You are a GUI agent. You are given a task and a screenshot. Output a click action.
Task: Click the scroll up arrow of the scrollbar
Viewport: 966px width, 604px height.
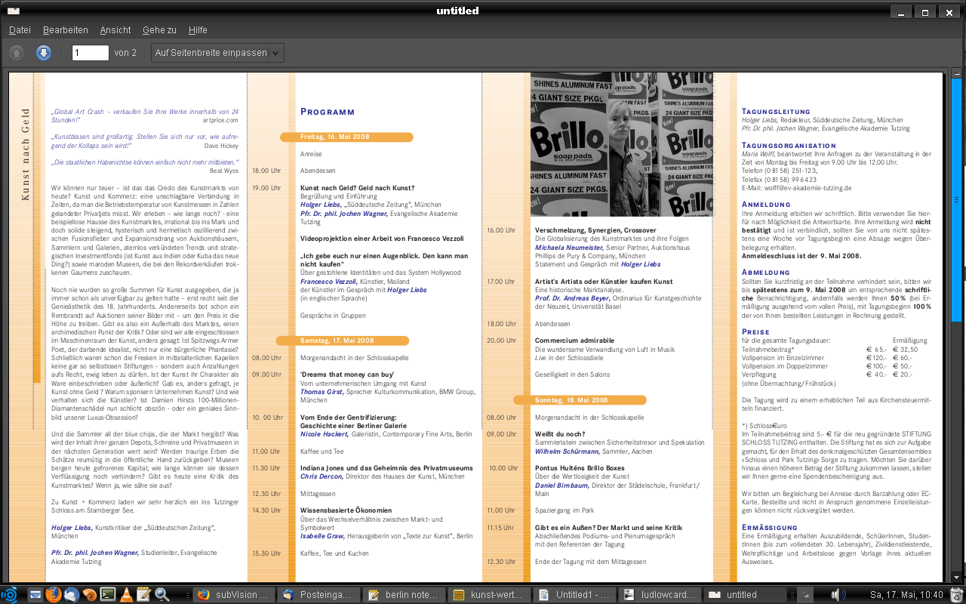[955, 73]
